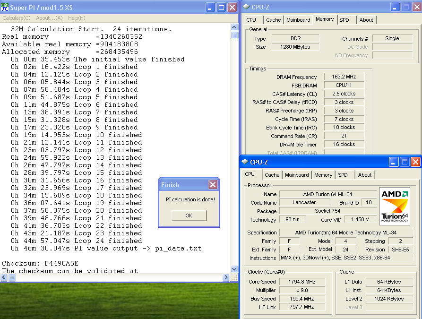This screenshot has height=319, width=422.
Task: Close the Super PI window
Action: (232, 7)
